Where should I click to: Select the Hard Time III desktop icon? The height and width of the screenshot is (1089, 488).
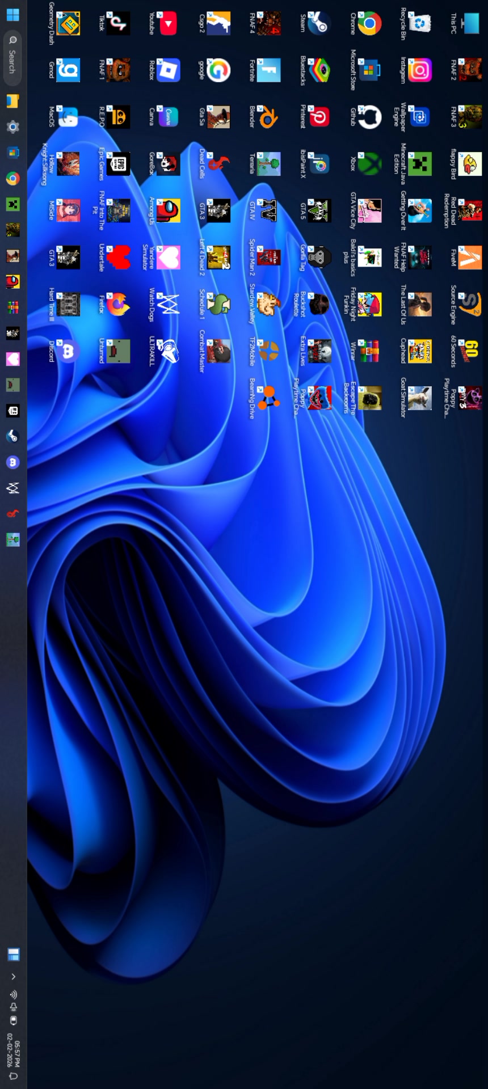[68, 305]
